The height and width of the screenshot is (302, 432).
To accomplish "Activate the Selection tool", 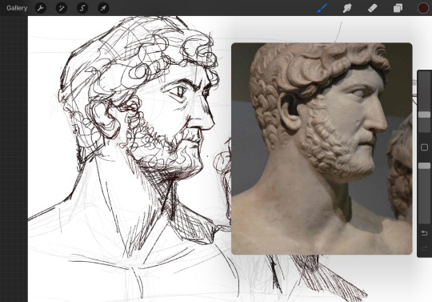I will [x=82, y=8].
